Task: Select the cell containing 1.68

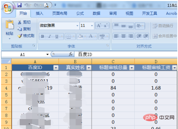Action: pyautogui.click(x=156, y=88)
